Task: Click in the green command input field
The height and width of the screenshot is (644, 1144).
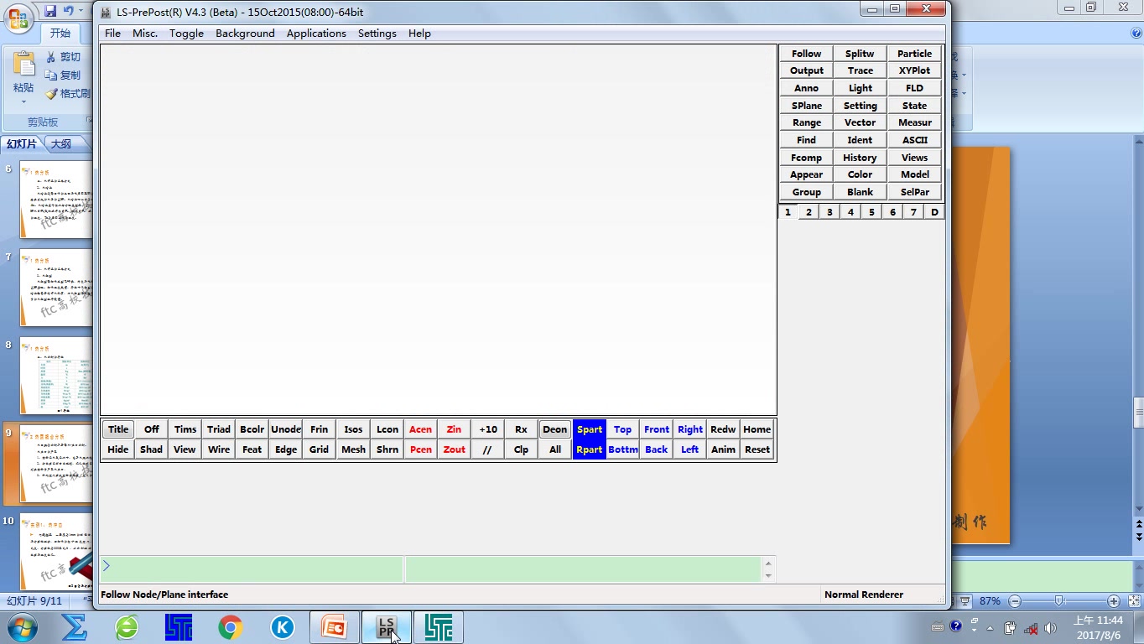Action: 252,569
